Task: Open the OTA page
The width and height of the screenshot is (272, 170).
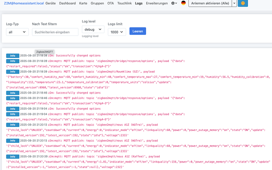Action: click(110, 3)
